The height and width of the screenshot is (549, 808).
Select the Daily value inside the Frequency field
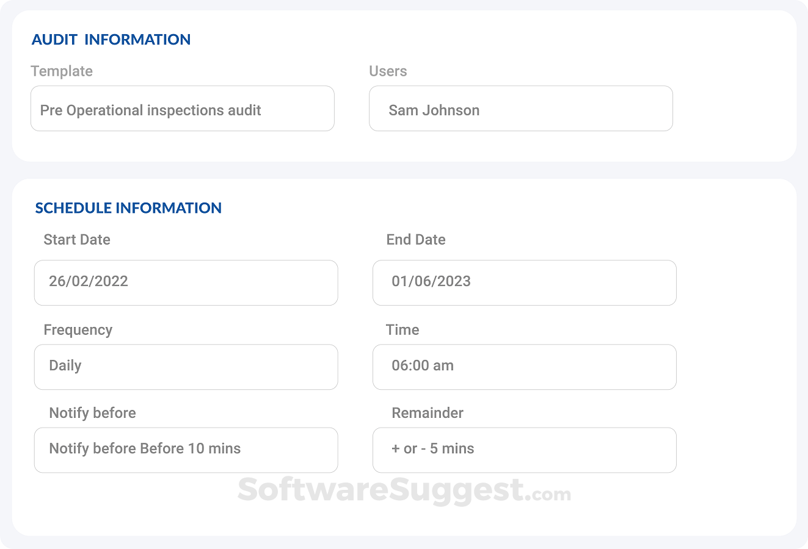tap(65, 365)
